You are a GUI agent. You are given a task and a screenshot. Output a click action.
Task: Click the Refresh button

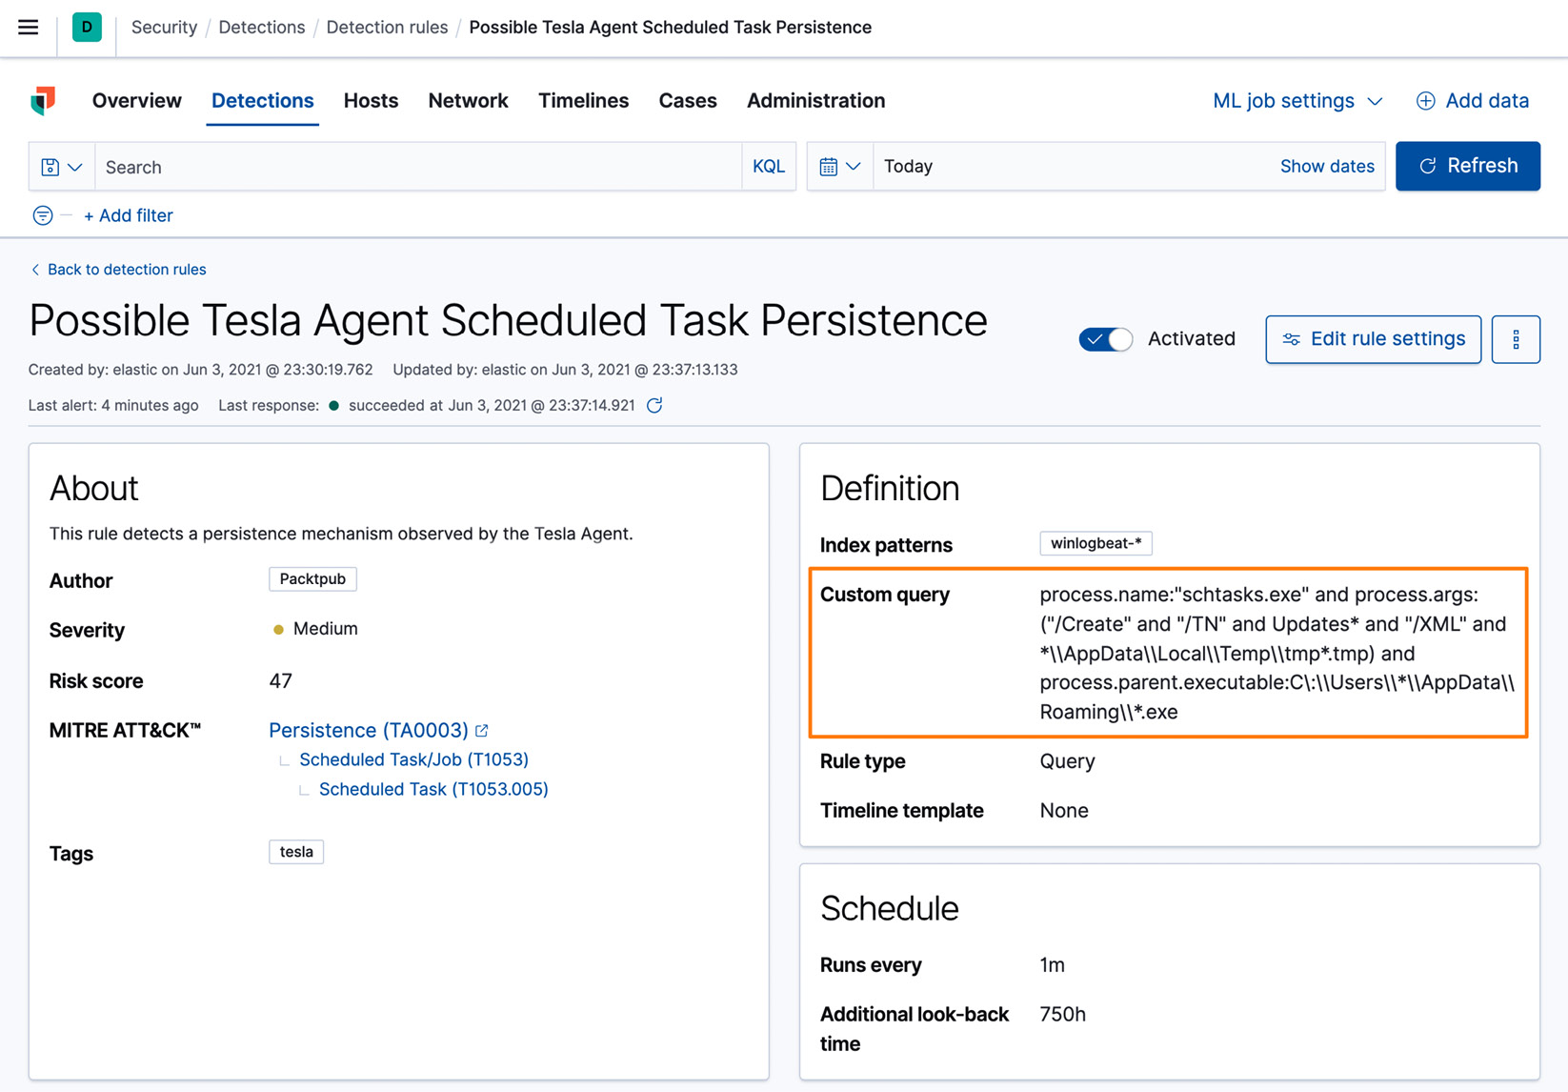point(1467,166)
